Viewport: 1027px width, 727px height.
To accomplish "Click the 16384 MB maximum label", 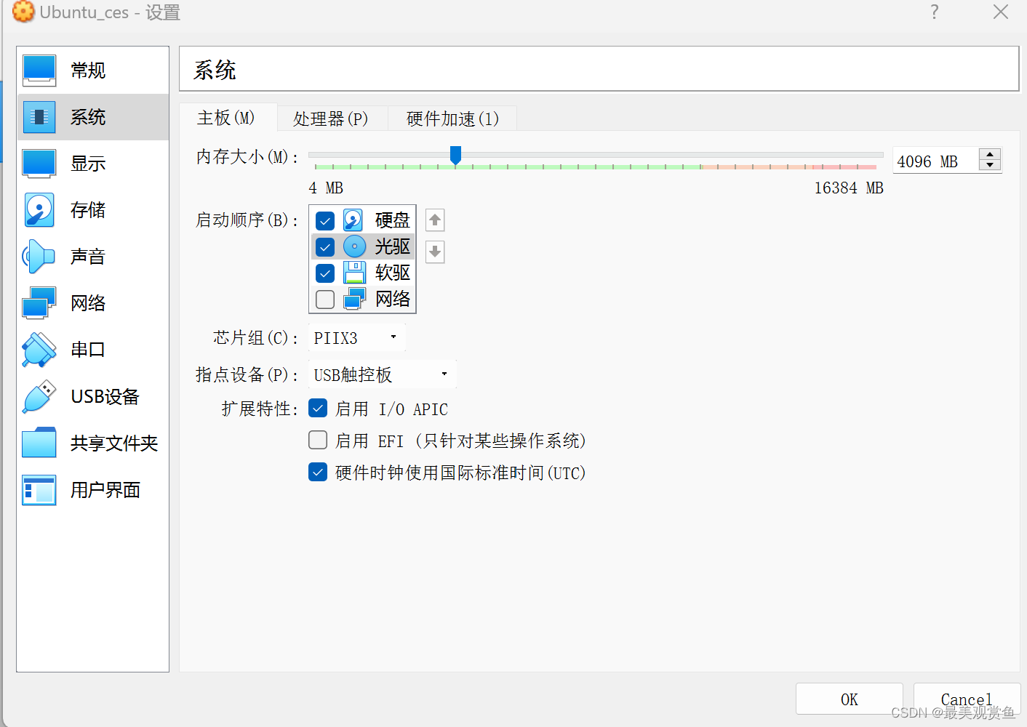I will (849, 188).
